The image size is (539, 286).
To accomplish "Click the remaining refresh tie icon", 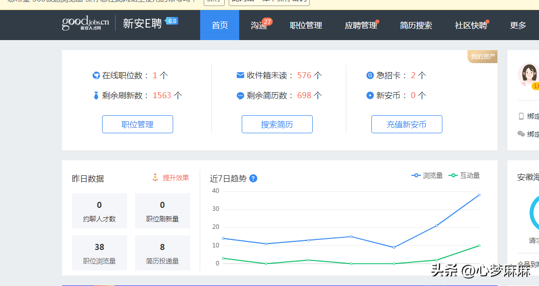I will pyautogui.click(x=96, y=96).
